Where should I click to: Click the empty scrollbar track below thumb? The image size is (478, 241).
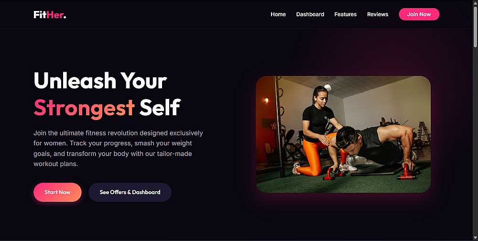475,140
